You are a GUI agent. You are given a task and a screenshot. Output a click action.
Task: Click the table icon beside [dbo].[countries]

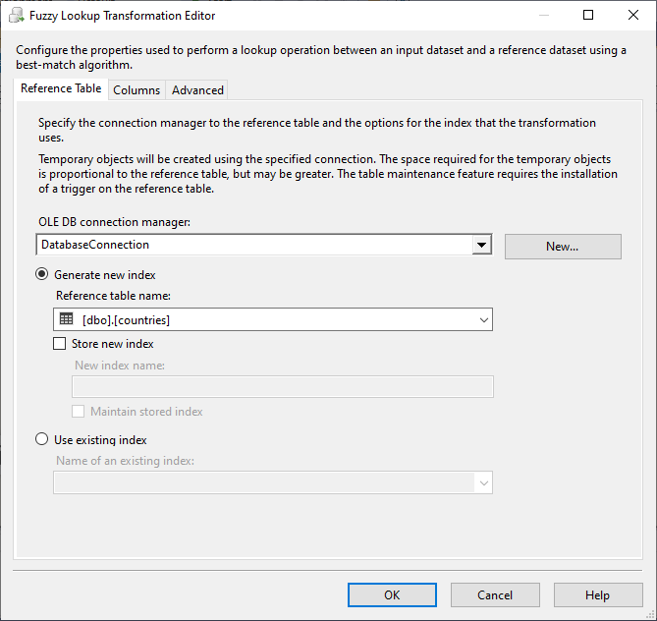(x=67, y=319)
